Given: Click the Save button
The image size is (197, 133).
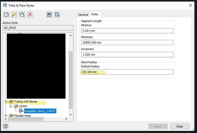Looking at the screenshot, I should pyautogui.click(x=158, y=126).
